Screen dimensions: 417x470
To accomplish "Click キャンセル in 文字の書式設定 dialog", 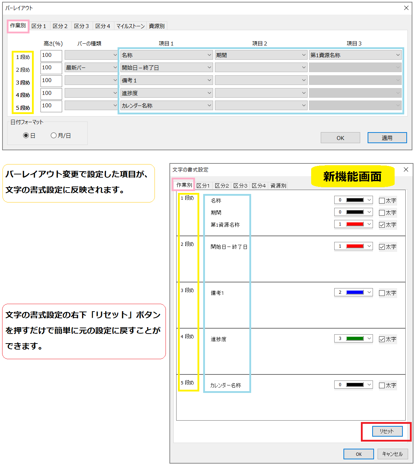I will click(392, 454).
